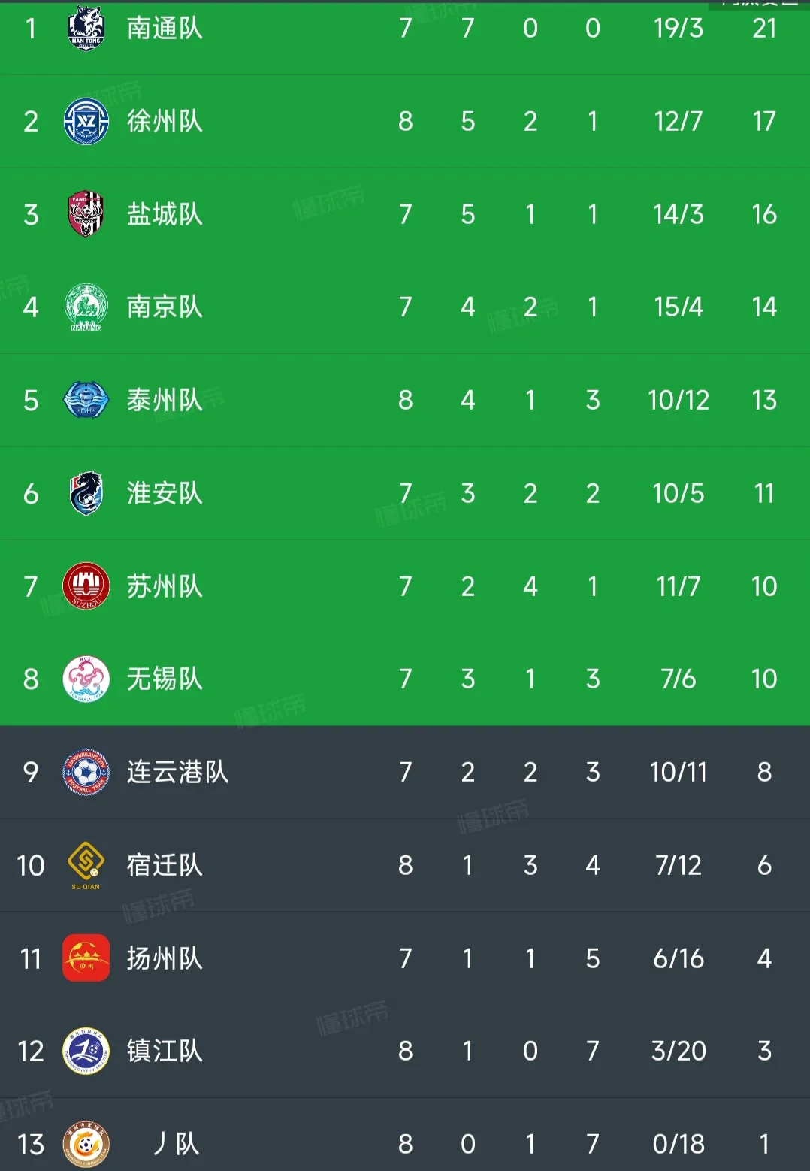Image resolution: width=810 pixels, height=1171 pixels.
Task: Click the 苏州队 name text
Action: tap(165, 586)
